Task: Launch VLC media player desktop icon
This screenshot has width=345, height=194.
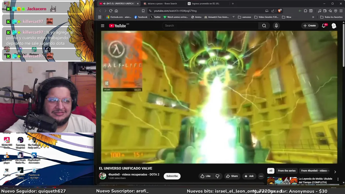Action: pyautogui.click(x=7, y=158)
